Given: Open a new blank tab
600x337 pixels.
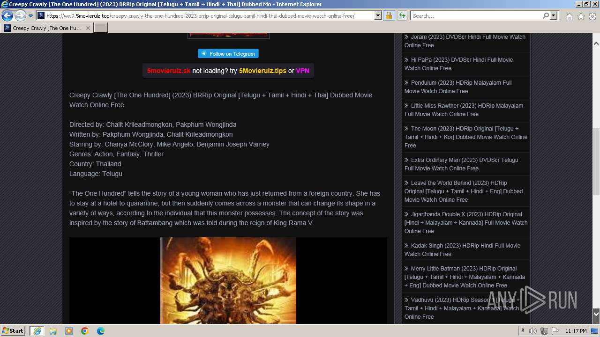Looking at the screenshot, I should point(101,28).
